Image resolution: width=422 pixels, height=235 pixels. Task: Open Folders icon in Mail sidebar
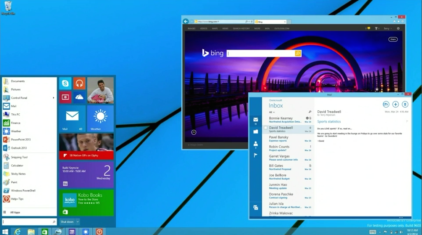[256, 132]
